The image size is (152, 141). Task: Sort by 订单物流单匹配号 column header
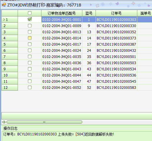(62, 13)
